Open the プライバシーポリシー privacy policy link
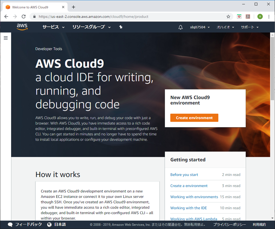Screen dimensions: 275x229 point(230,225)
